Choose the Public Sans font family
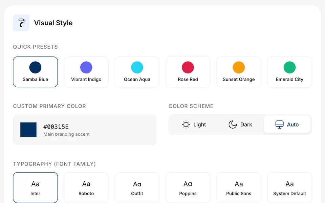 (239, 188)
